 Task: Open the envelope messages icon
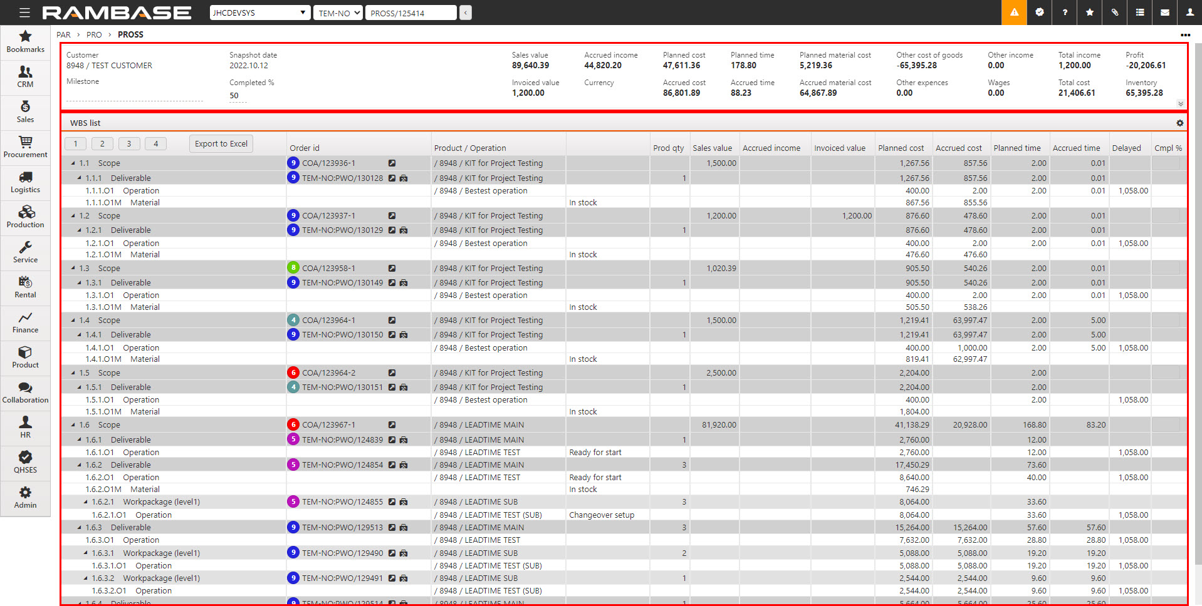[x=1164, y=13]
